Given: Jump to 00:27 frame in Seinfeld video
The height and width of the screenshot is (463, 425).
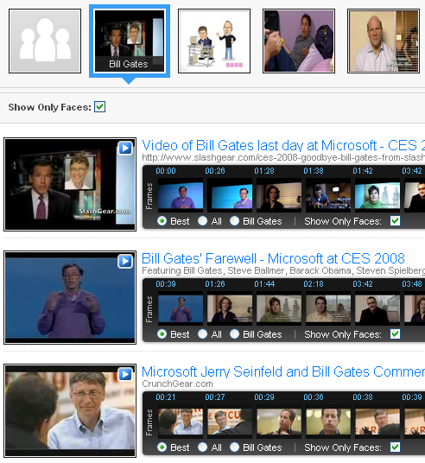Looking at the screenshot, I should click(x=230, y=422).
